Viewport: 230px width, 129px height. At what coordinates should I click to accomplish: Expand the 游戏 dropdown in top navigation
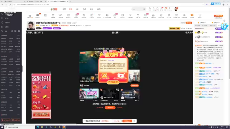tap(92, 9)
